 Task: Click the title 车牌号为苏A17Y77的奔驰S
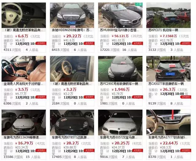[168, 137]
